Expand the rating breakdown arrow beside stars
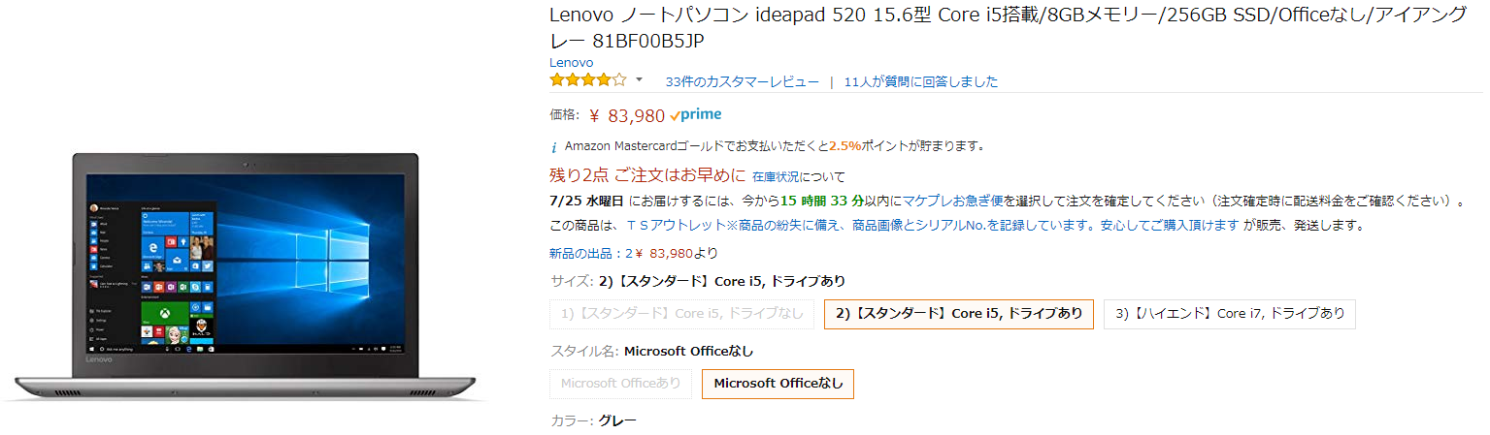The height and width of the screenshot is (435, 1490). pos(639,79)
